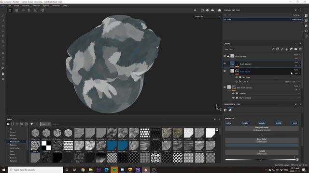Open the Help menu
The image size is (309, 173).
66,6
